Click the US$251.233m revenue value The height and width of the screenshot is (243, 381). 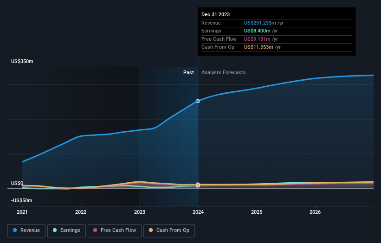pos(260,23)
